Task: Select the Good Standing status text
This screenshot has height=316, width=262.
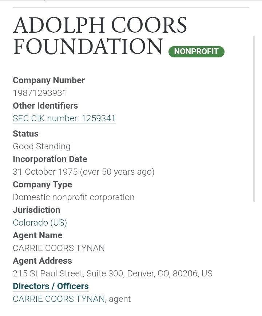Action: click(41, 146)
